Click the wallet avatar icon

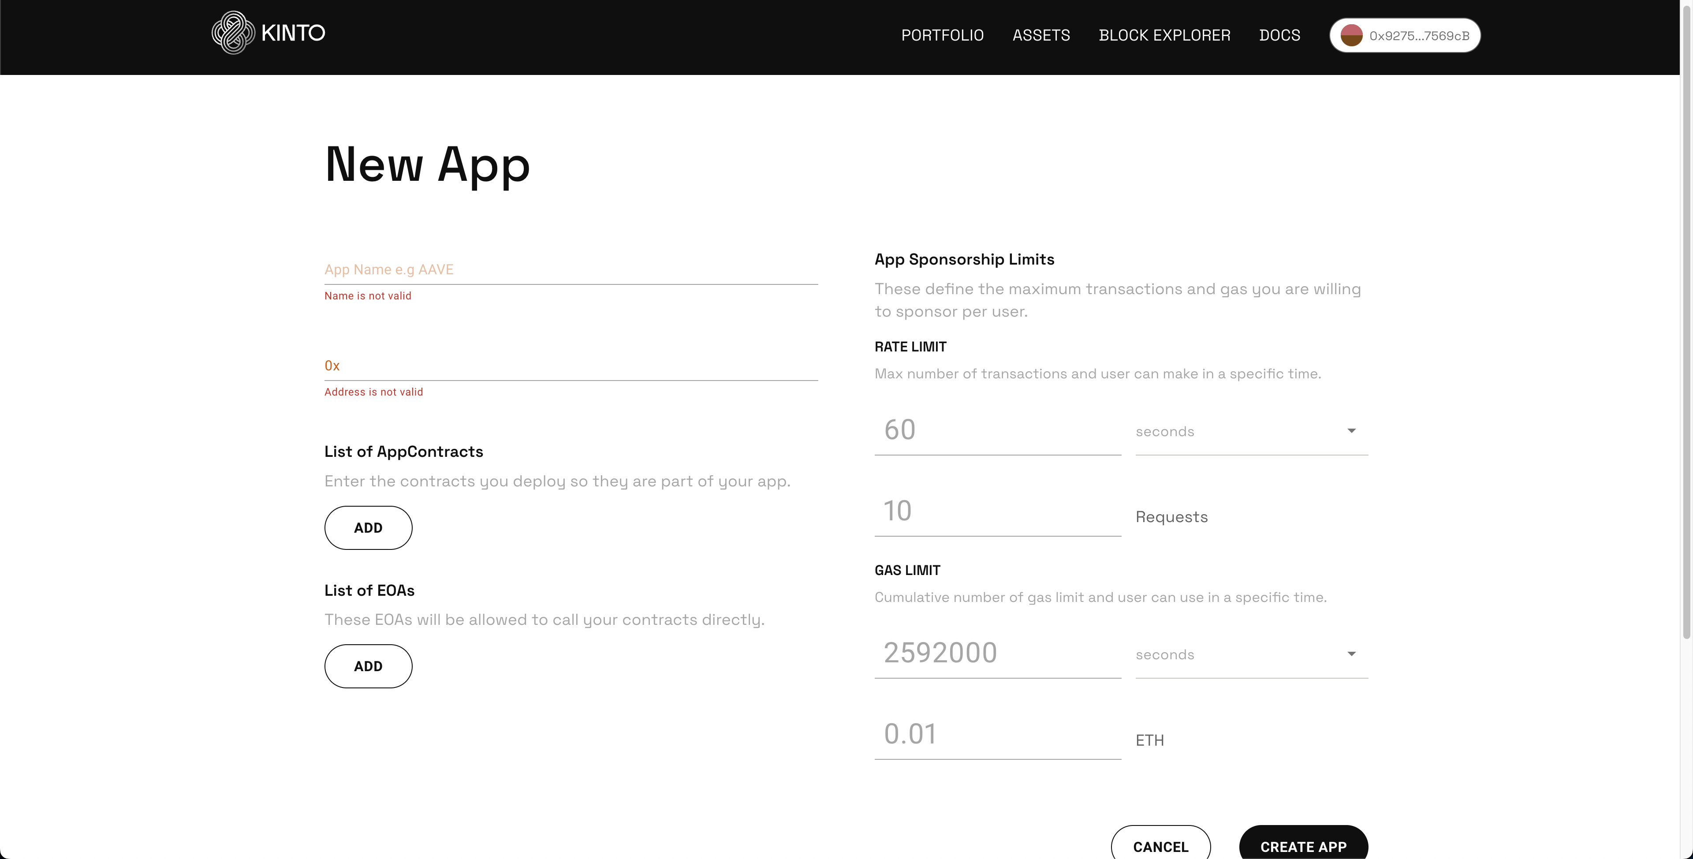click(x=1351, y=35)
